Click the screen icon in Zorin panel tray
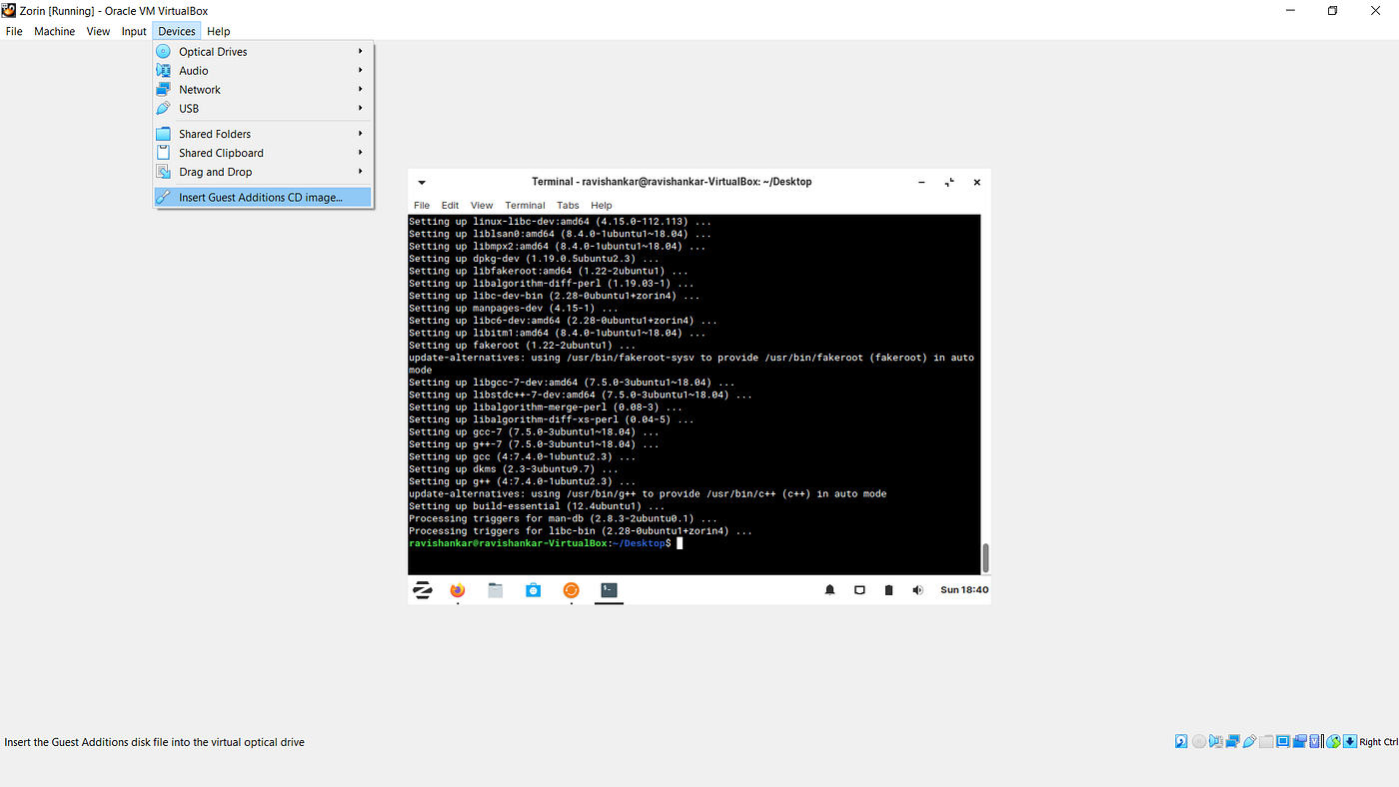Screen dimensions: 1399x787 tap(859, 590)
